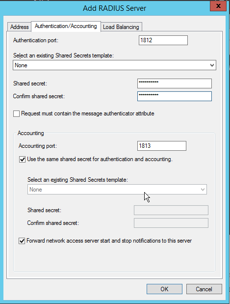The width and height of the screenshot is (230, 304).
Task: Click the Confirm shared secret field
Action: click(x=175, y=96)
